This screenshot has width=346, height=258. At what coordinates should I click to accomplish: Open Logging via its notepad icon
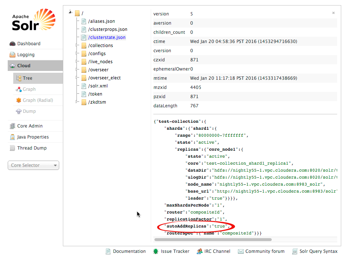pyautogui.click(x=13, y=55)
